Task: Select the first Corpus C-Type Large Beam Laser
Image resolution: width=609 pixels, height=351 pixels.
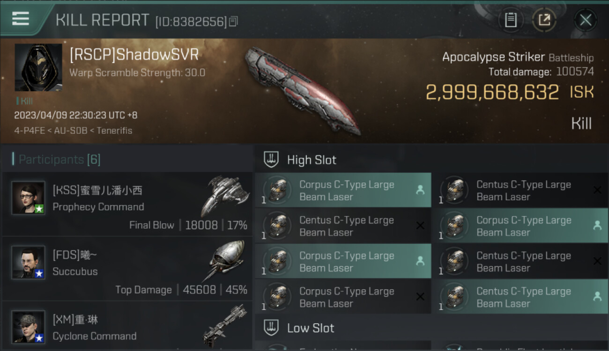Action: click(x=343, y=190)
